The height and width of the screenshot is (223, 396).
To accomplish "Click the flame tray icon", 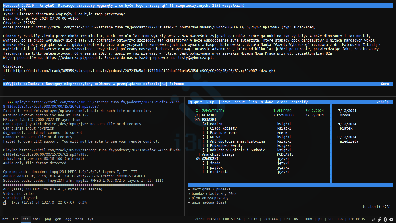I will (x=374, y=219).
